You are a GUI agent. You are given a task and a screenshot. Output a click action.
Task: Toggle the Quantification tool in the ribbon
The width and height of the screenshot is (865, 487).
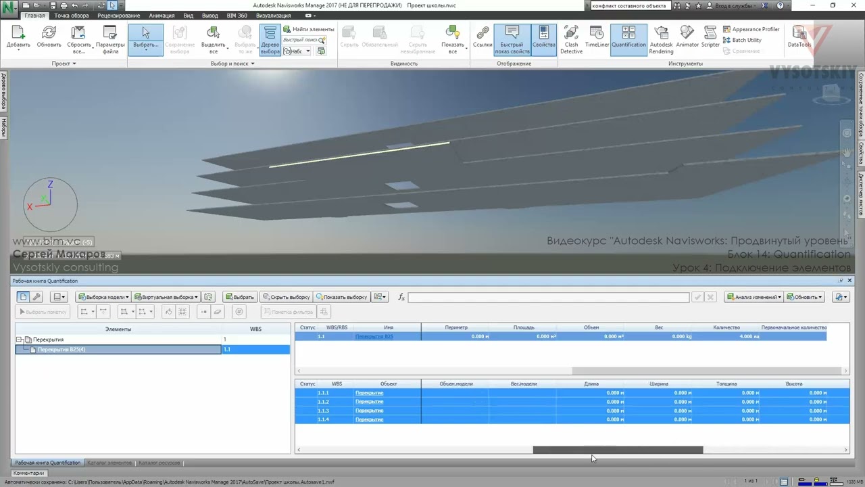coord(628,39)
